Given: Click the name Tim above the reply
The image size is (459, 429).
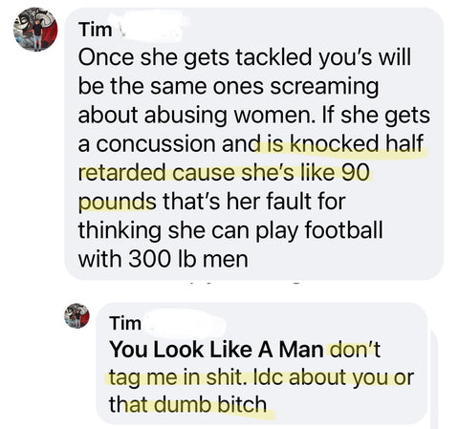Looking at the screenshot, I should pyautogui.click(x=125, y=323).
